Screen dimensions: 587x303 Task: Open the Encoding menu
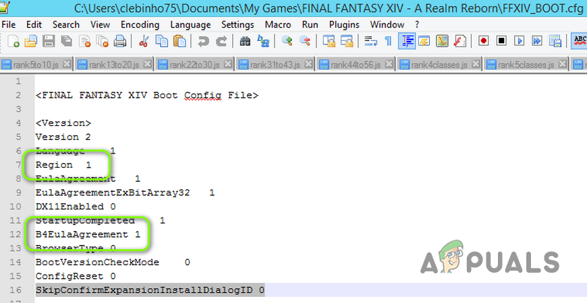coord(140,25)
